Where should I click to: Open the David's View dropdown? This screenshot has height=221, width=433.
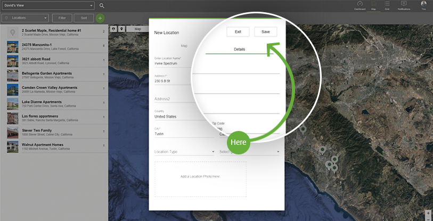[48, 5]
